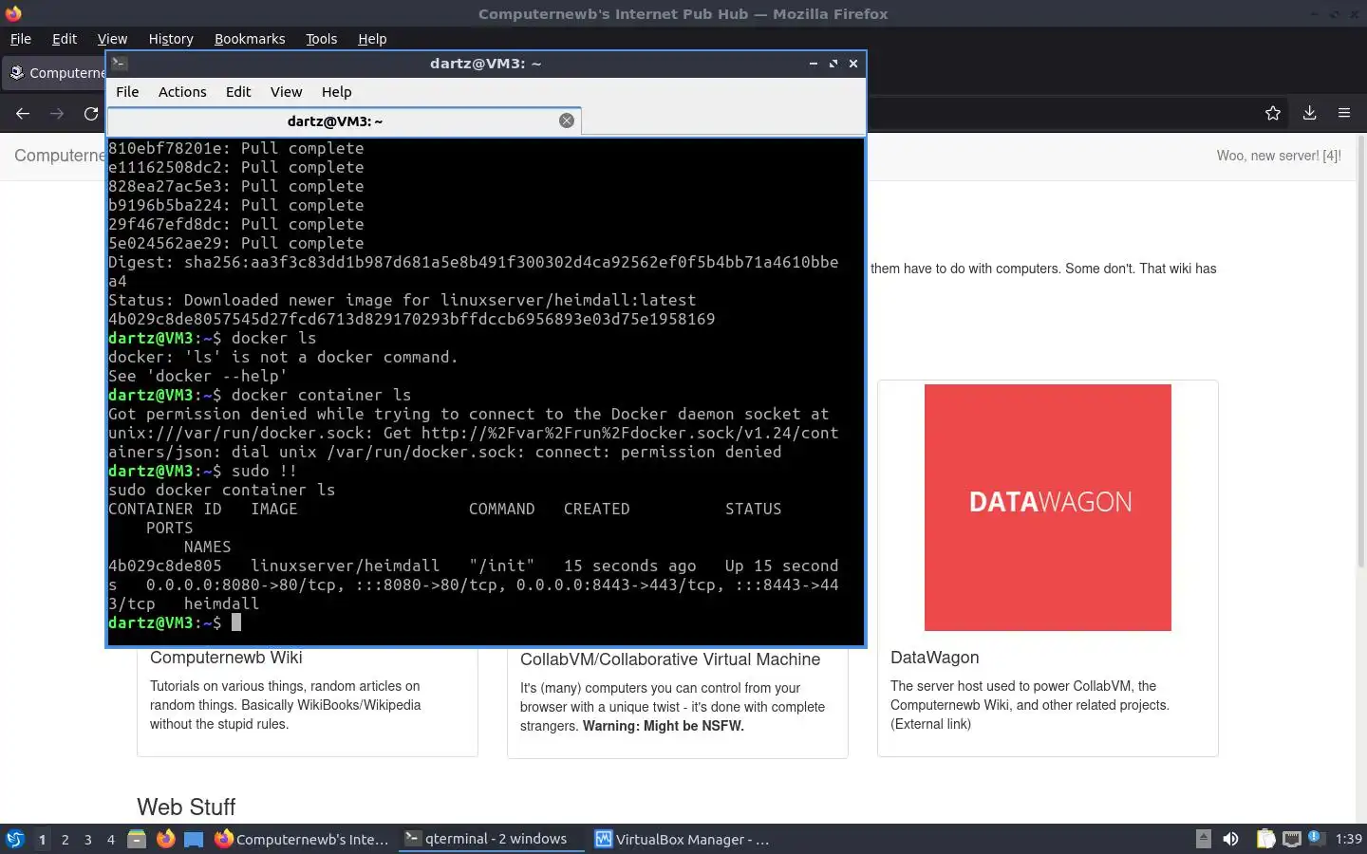
Task: Select the qterminal taskbar entry
Action: pyautogui.click(x=491, y=839)
